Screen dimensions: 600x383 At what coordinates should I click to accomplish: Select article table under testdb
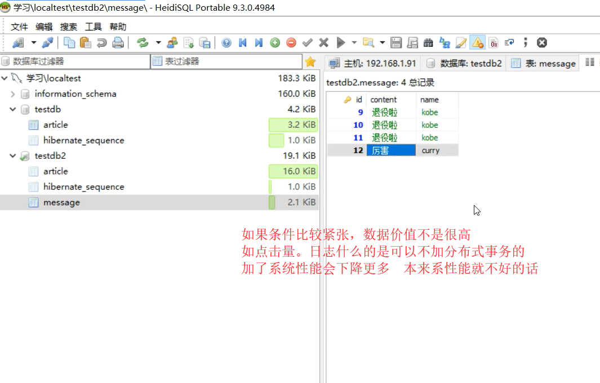pyautogui.click(x=55, y=124)
